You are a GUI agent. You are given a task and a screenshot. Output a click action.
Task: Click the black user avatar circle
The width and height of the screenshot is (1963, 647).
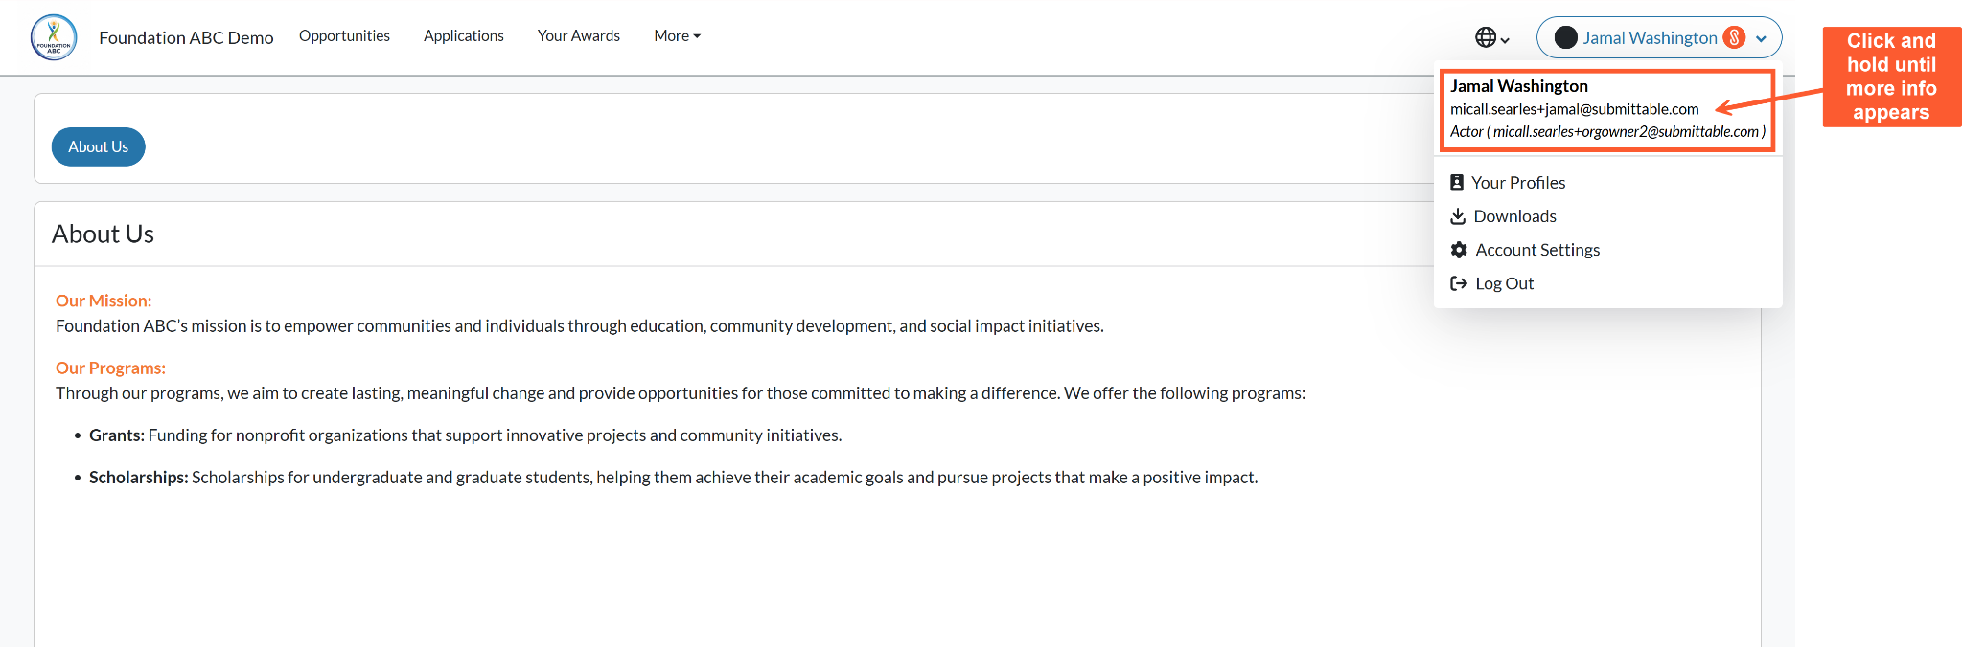[1566, 37]
